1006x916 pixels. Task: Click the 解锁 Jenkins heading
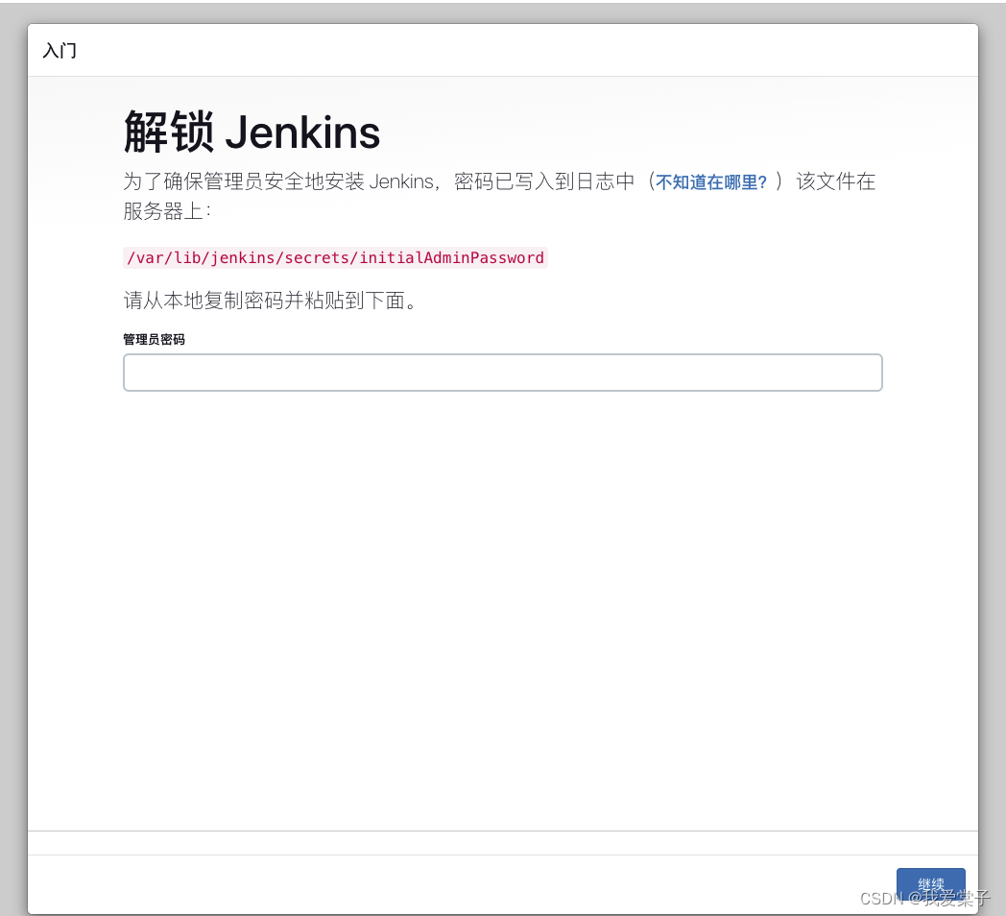pos(251,132)
